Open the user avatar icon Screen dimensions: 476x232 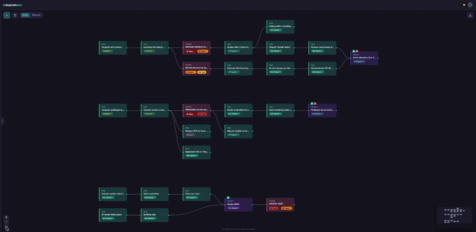(x=470, y=5)
